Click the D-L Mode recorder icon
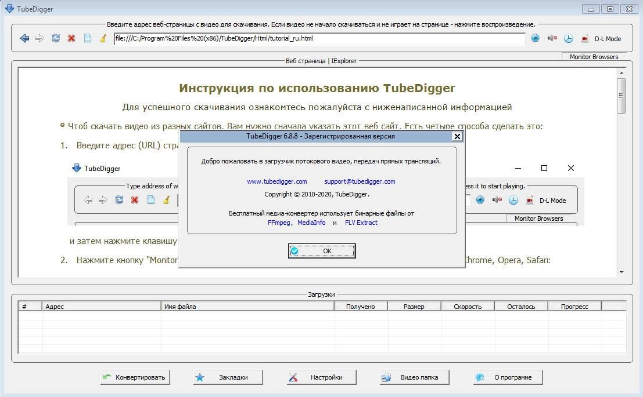This screenshot has height=397, width=643. pos(585,38)
